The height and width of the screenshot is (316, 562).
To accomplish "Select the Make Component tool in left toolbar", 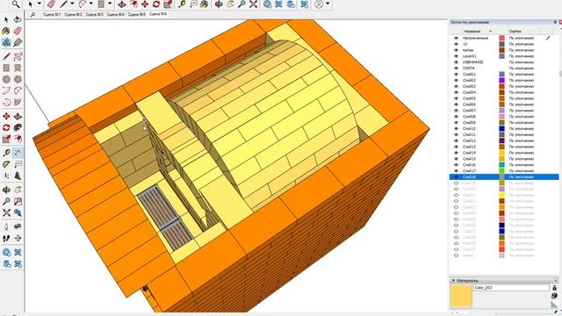I will [x=6, y=42].
